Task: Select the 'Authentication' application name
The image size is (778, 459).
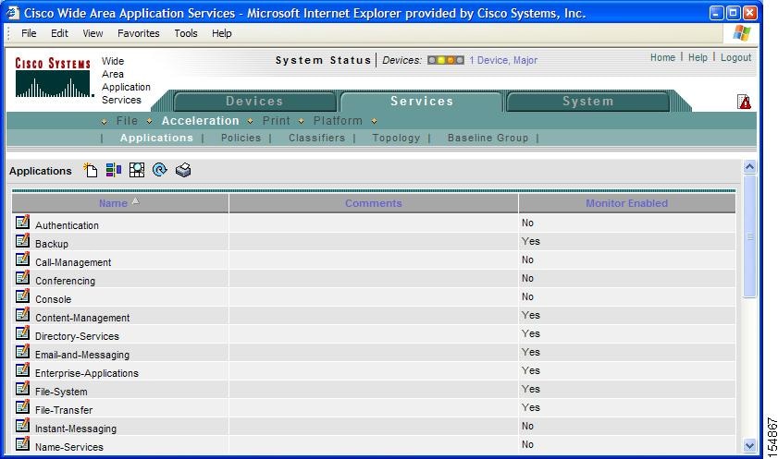Action: (x=67, y=225)
